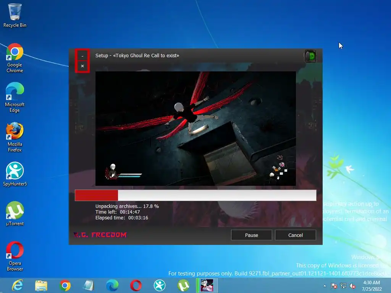Click the SpyHunter5 desktop shortcut

[15, 174]
